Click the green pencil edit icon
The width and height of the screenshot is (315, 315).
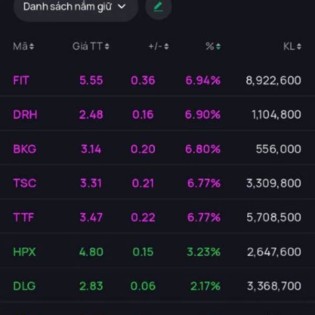[158, 7]
